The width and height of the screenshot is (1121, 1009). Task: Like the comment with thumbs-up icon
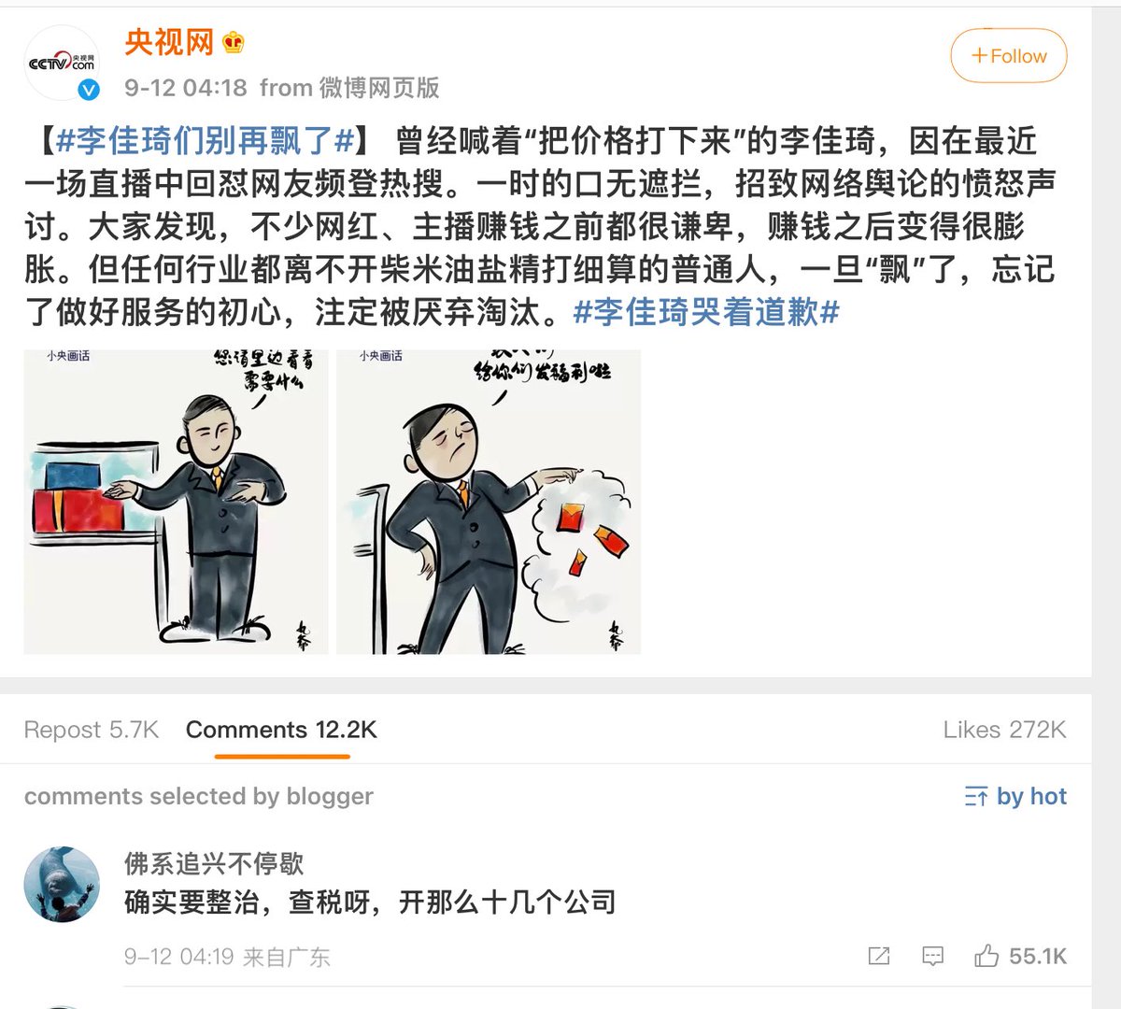pos(986,955)
